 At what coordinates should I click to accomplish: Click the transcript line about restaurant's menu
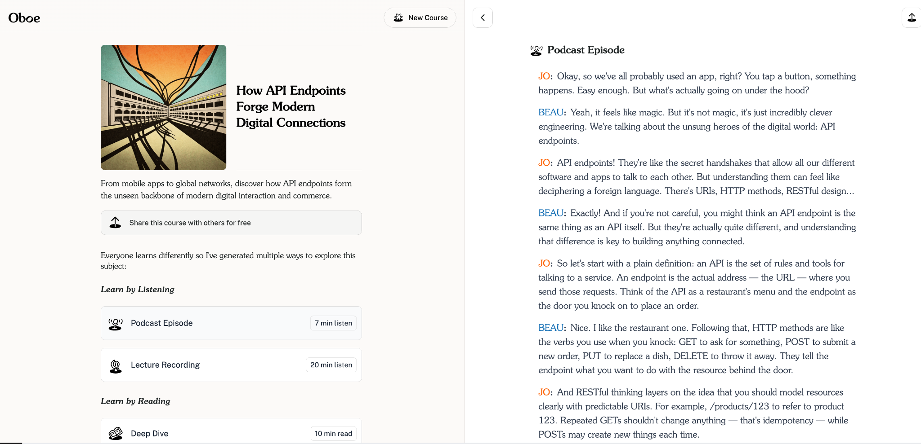pos(697,292)
